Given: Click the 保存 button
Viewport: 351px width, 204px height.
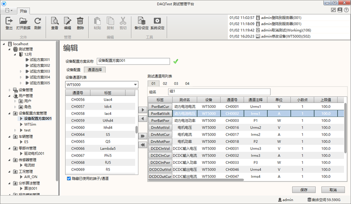Looking at the screenshot, I should [x=304, y=190].
